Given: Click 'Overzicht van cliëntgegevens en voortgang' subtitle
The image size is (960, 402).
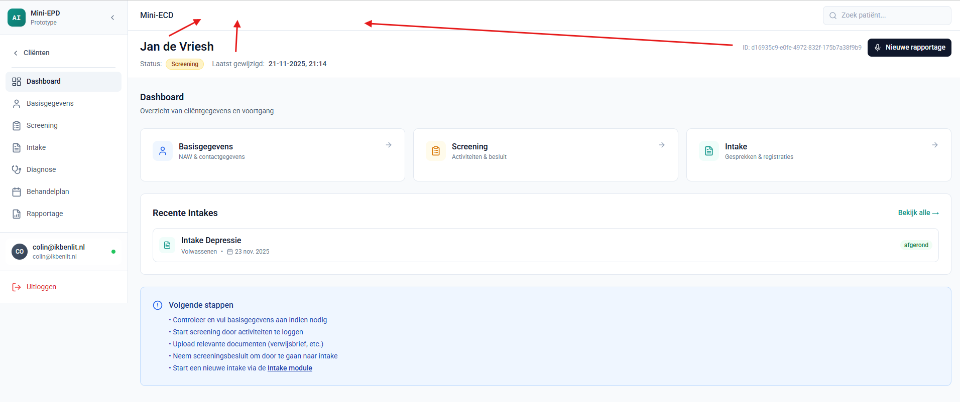Looking at the screenshot, I should [207, 111].
